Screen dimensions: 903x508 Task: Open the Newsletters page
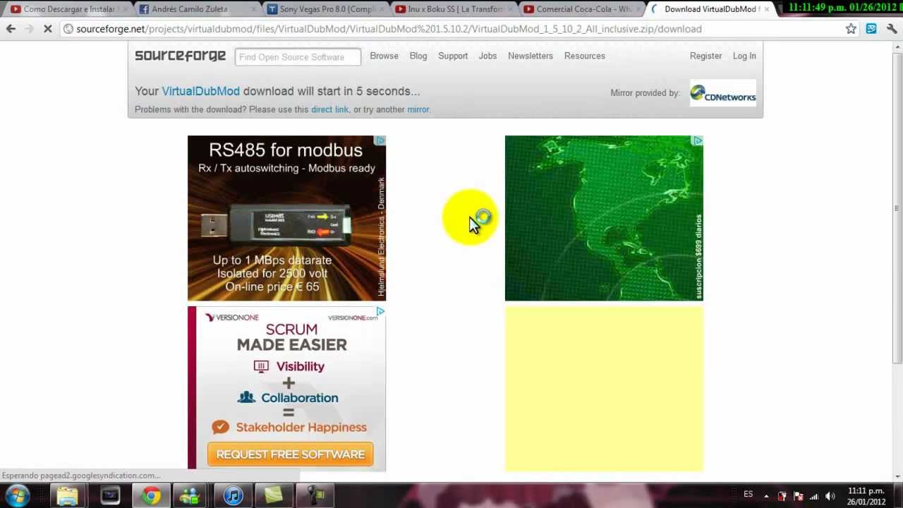(x=531, y=56)
